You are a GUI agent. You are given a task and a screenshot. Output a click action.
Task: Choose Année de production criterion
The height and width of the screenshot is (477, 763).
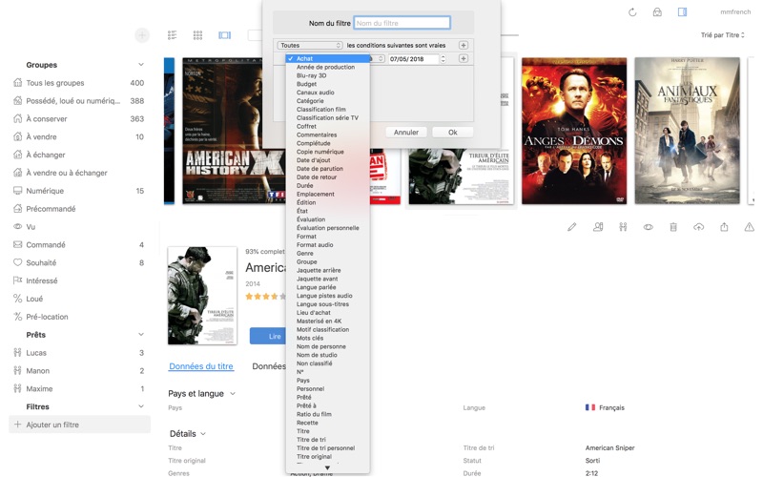click(x=327, y=67)
